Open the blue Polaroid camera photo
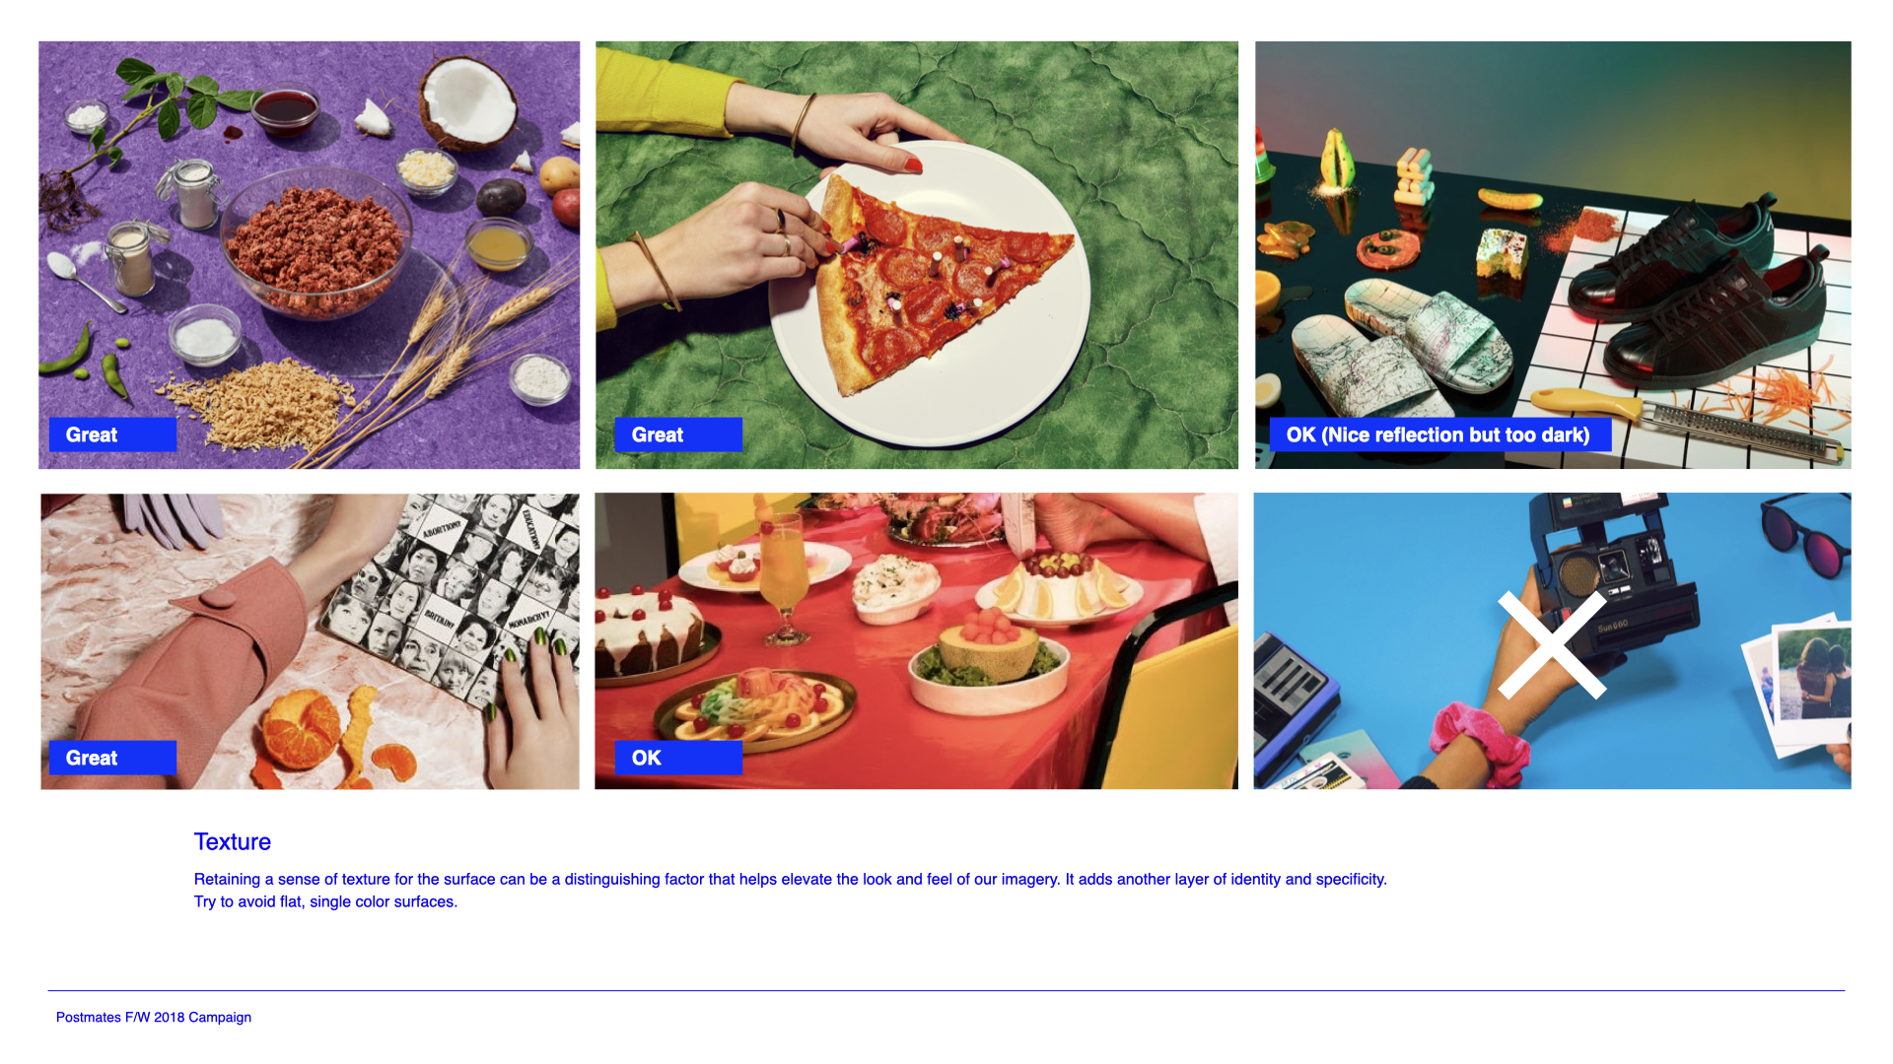This screenshot has width=1893, height=1064. coord(1552,641)
